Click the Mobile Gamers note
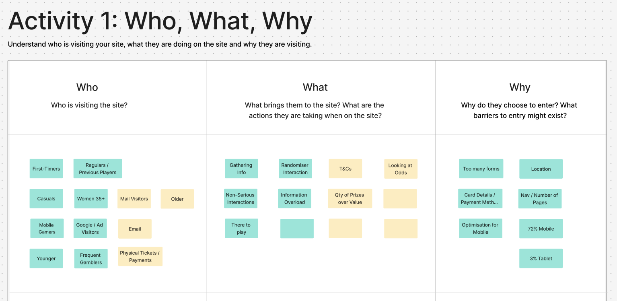This screenshot has width=617, height=301. click(x=47, y=228)
